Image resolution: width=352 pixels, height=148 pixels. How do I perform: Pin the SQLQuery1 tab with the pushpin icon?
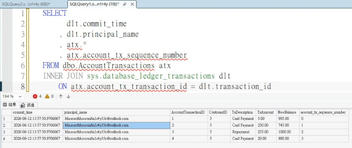[125, 4]
